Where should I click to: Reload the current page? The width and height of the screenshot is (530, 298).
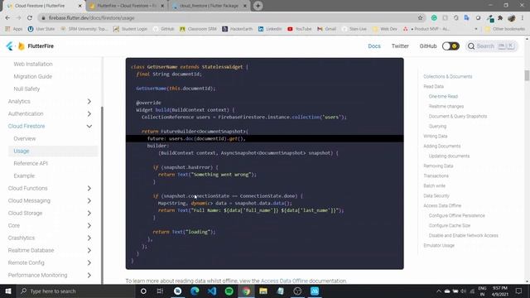(x=30, y=18)
